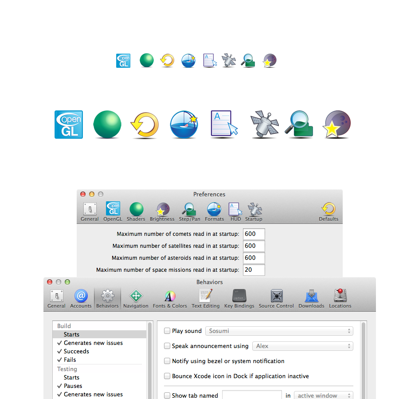Click the maximum comets startup field
The width and height of the screenshot is (399, 399).
click(x=254, y=234)
